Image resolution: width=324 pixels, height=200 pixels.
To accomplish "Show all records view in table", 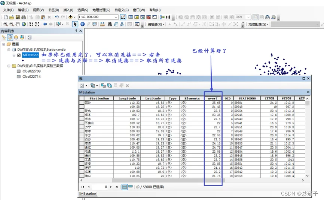I will 124,187.
